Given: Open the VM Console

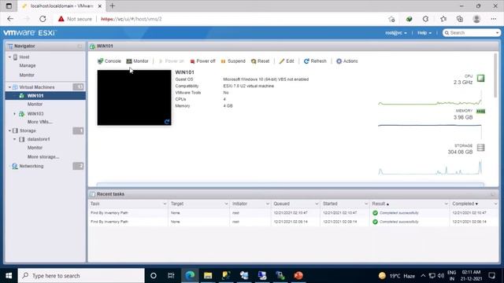Looking at the screenshot, I should [109, 61].
